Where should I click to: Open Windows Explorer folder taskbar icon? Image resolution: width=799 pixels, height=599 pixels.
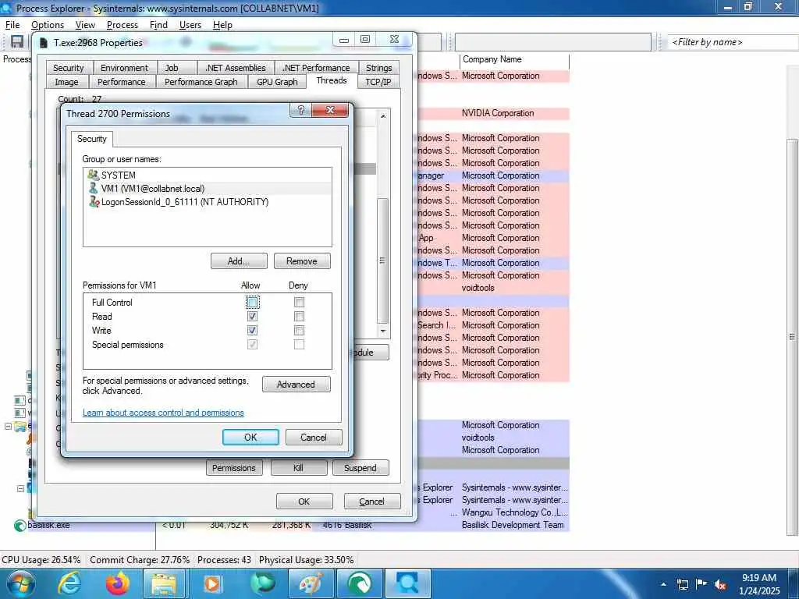click(164, 583)
